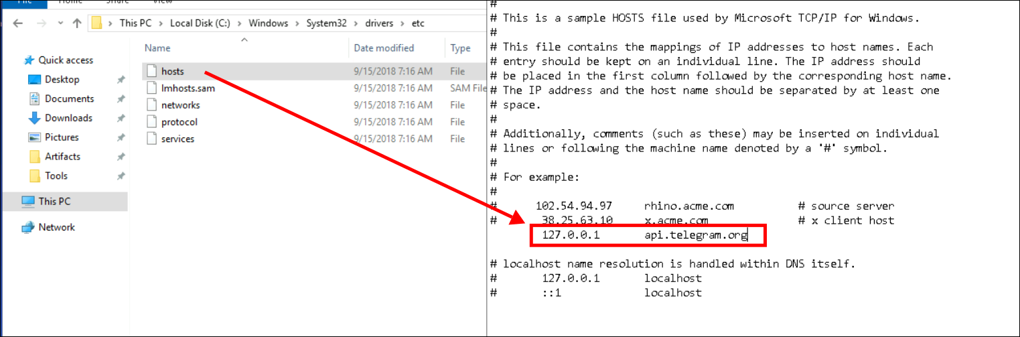Image resolution: width=1020 pixels, height=337 pixels.
Task: Select the Network icon in the sidebar
Action: pyautogui.click(x=28, y=227)
